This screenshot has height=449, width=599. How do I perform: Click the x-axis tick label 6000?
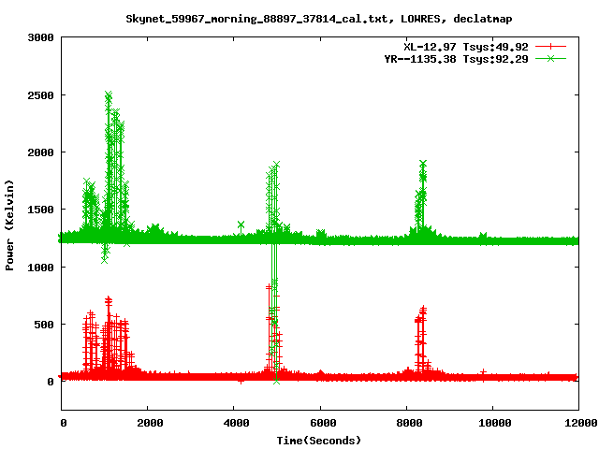(323, 423)
